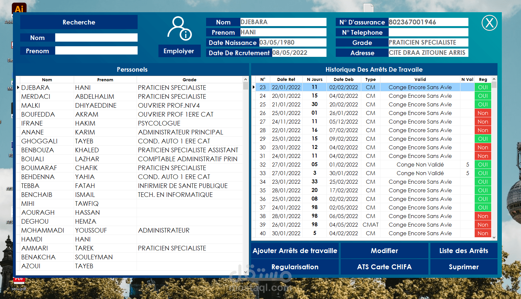Edit the Date Naissance field
Viewport: 521px width, 299px height.
coord(293,43)
